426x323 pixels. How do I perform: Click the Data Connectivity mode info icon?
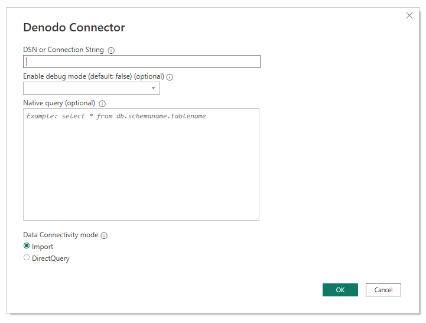point(104,235)
